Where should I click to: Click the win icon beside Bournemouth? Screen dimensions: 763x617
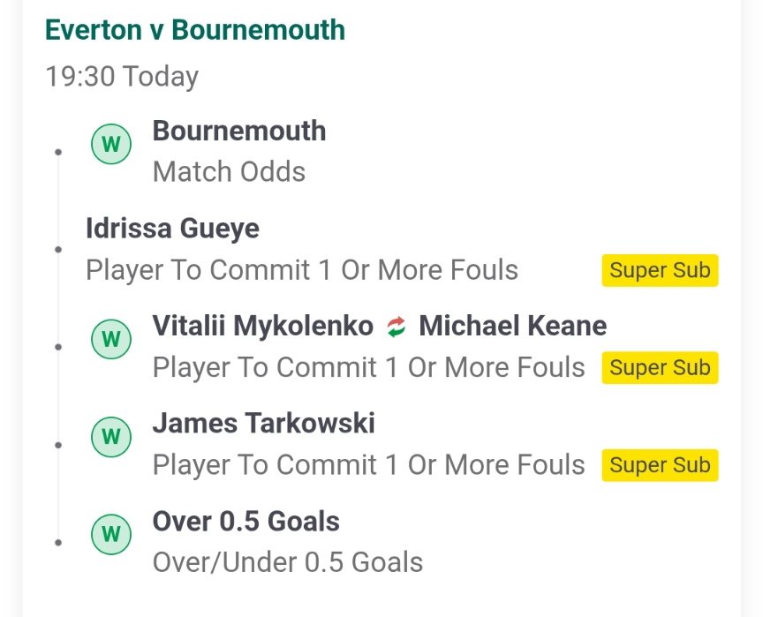(x=111, y=144)
